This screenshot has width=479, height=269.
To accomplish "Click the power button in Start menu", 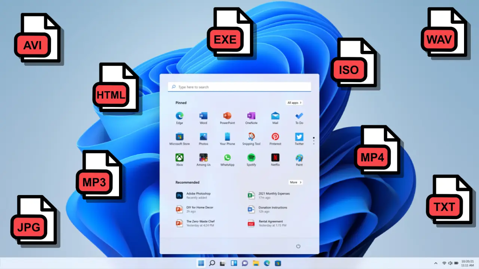I will click(298, 246).
